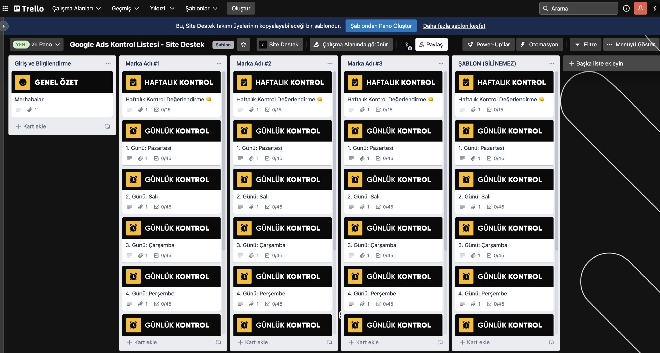Open list actions for ŞABLON (SİLİNEMEZ)
The width and height of the screenshot is (660, 353).
[x=552, y=63]
